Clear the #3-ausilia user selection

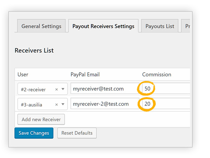[x=56, y=104]
